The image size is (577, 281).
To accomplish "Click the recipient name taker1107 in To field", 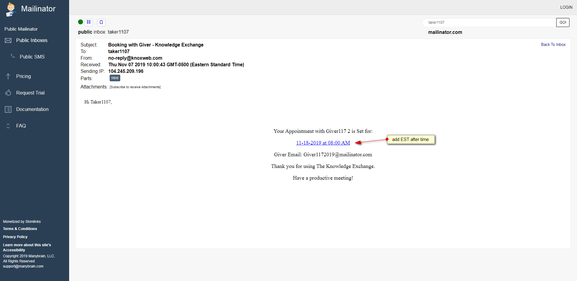I will point(119,52).
